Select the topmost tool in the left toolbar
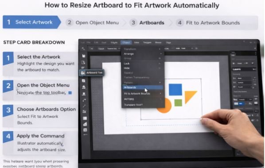This screenshot has height=168, width=265. 83,49
